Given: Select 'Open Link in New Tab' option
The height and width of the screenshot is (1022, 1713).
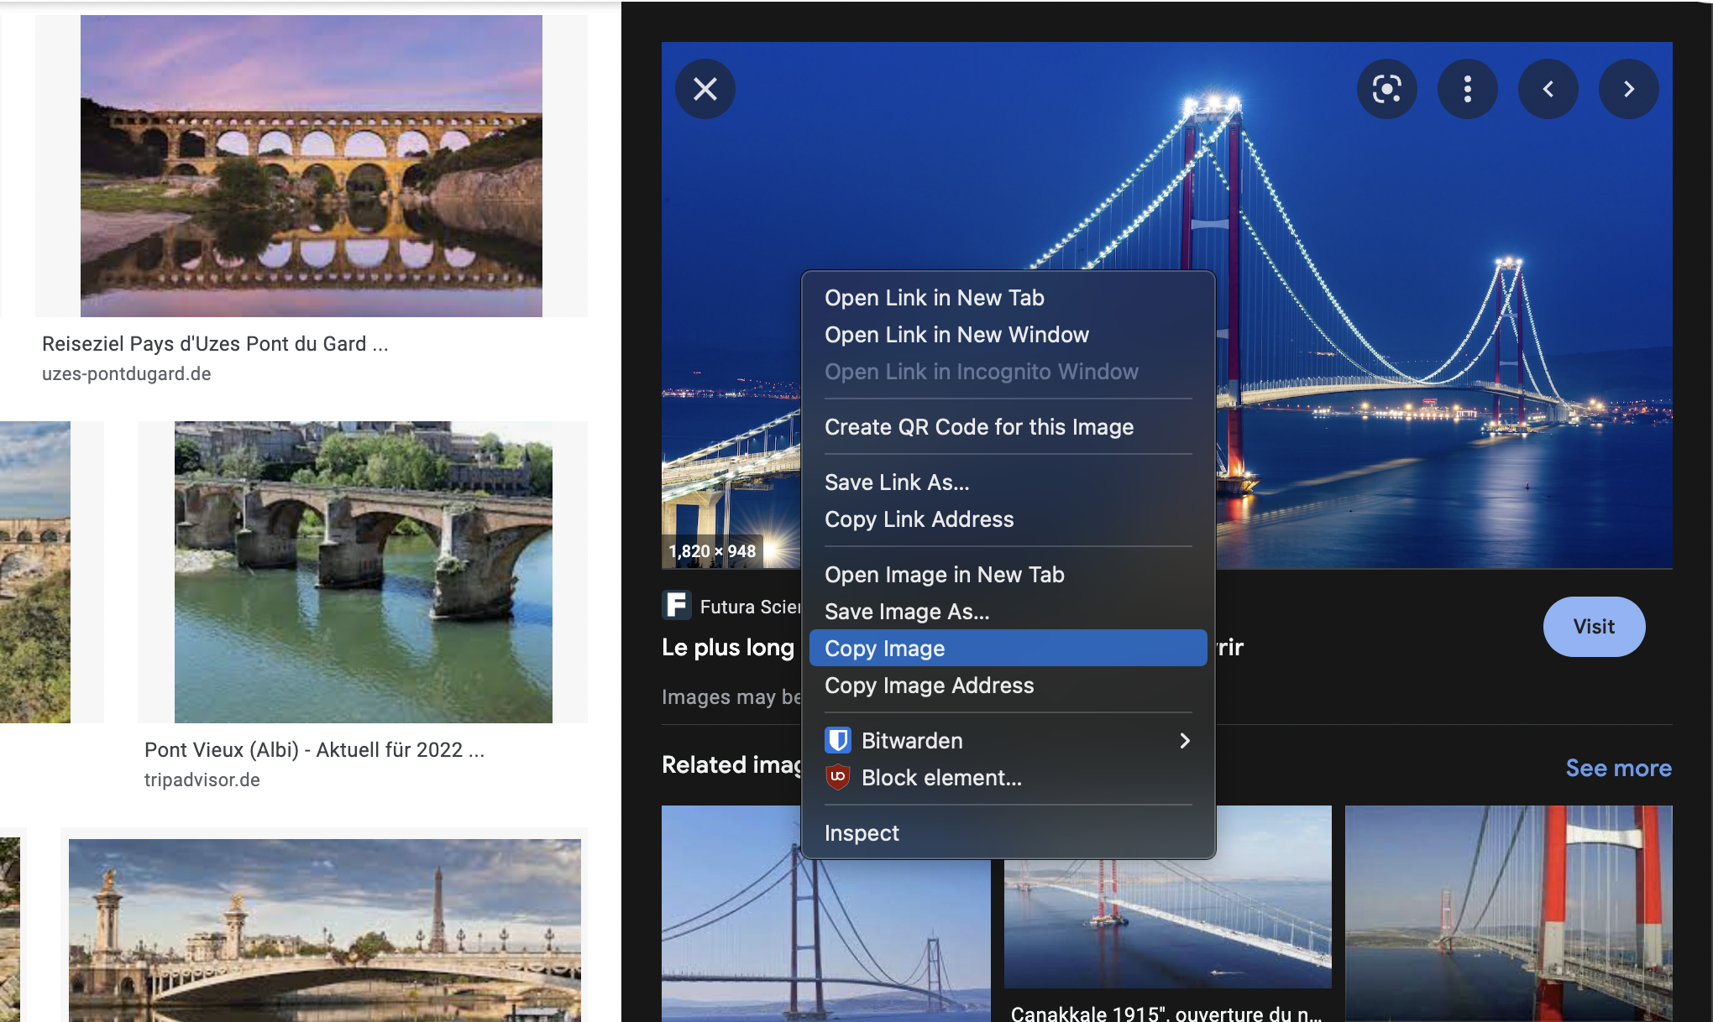Looking at the screenshot, I should (931, 297).
